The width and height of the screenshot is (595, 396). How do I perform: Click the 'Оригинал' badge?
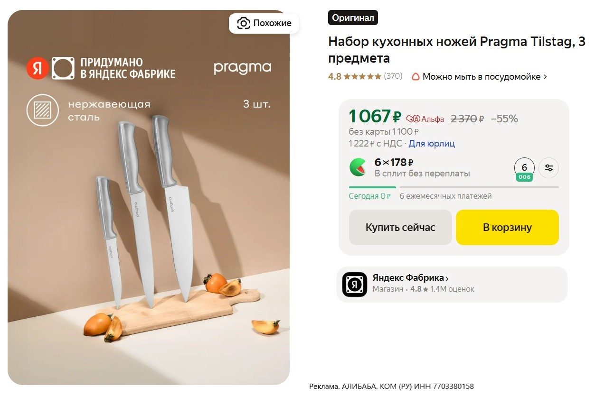coord(353,18)
